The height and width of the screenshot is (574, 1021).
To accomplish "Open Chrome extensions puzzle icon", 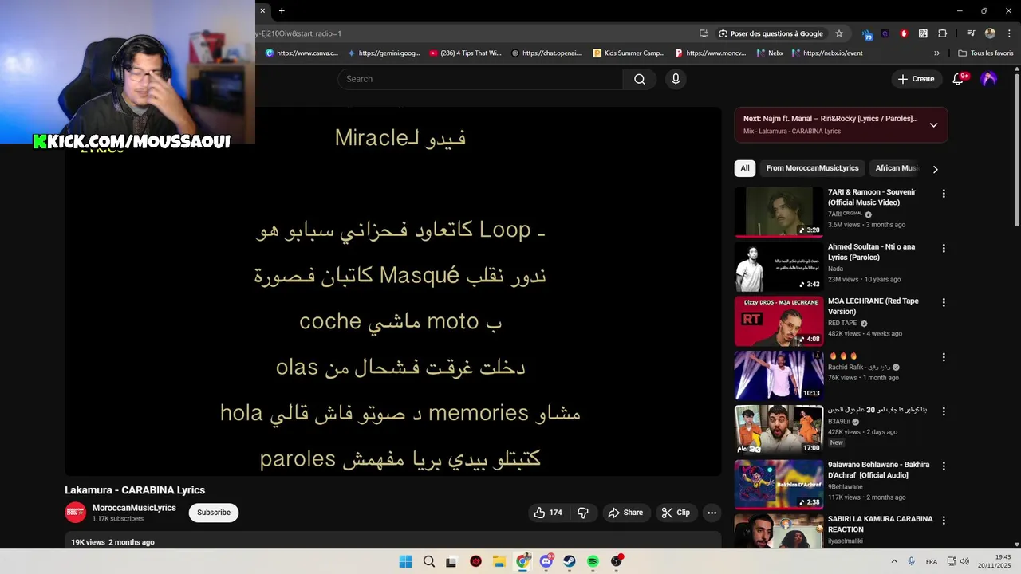I will [942, 33].
